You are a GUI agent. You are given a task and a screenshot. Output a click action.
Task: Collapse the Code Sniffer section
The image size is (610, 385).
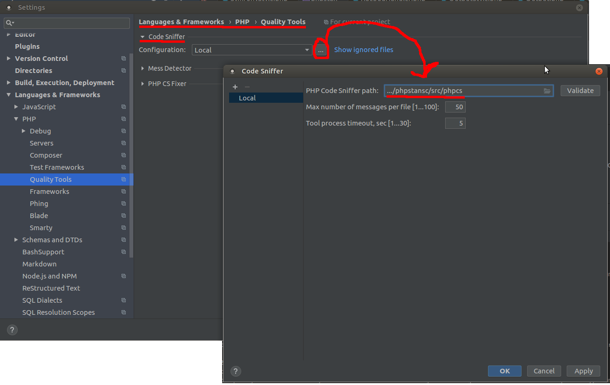point(143,37)
